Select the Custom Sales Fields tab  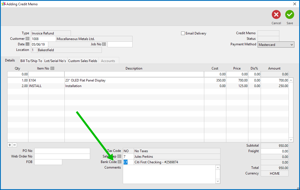[83, 61]
